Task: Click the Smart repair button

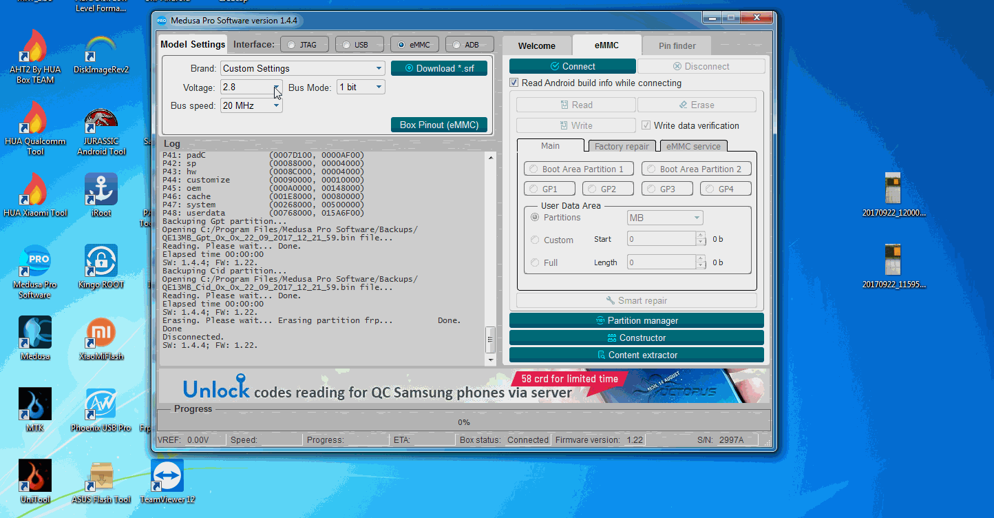Action: click(x=637, y=300)
